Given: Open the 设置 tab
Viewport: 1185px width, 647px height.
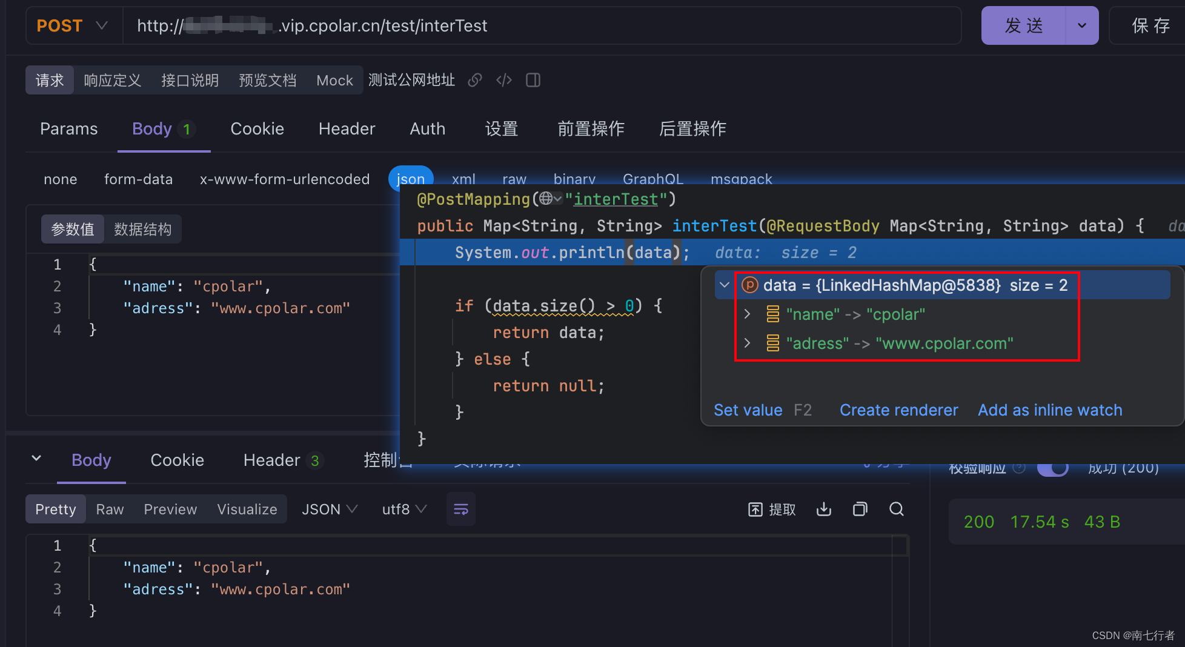Looking at the screenshot, I should [x=501, y=129].
